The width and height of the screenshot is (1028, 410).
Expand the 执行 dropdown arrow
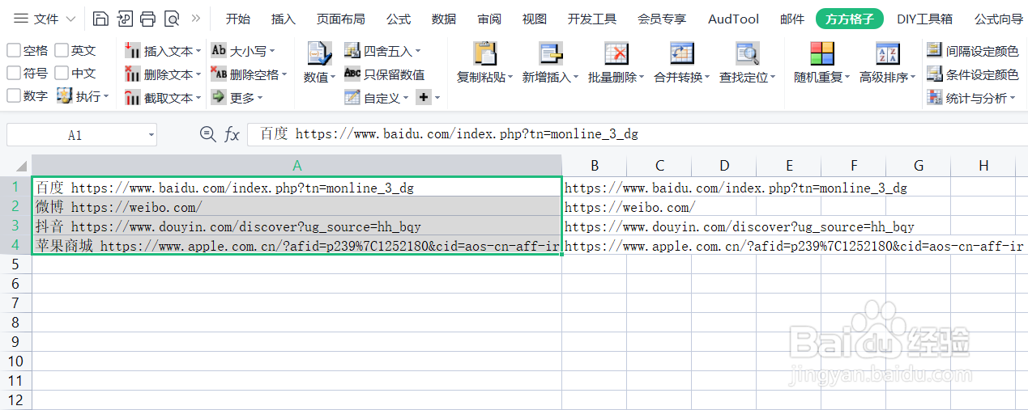(106, 97)
